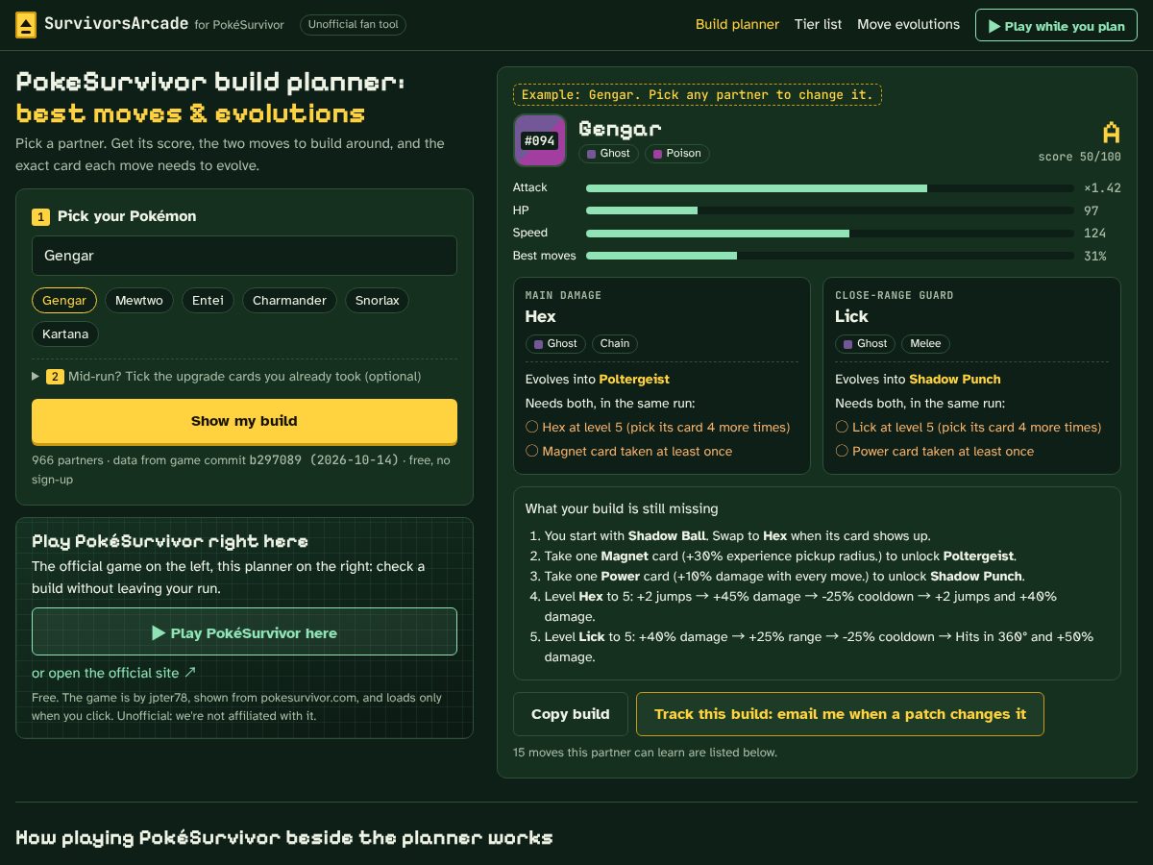Viewport: 1153px width, 865px height.
Task: Click the Gengar name heading
Action: (x=620, y=129)
